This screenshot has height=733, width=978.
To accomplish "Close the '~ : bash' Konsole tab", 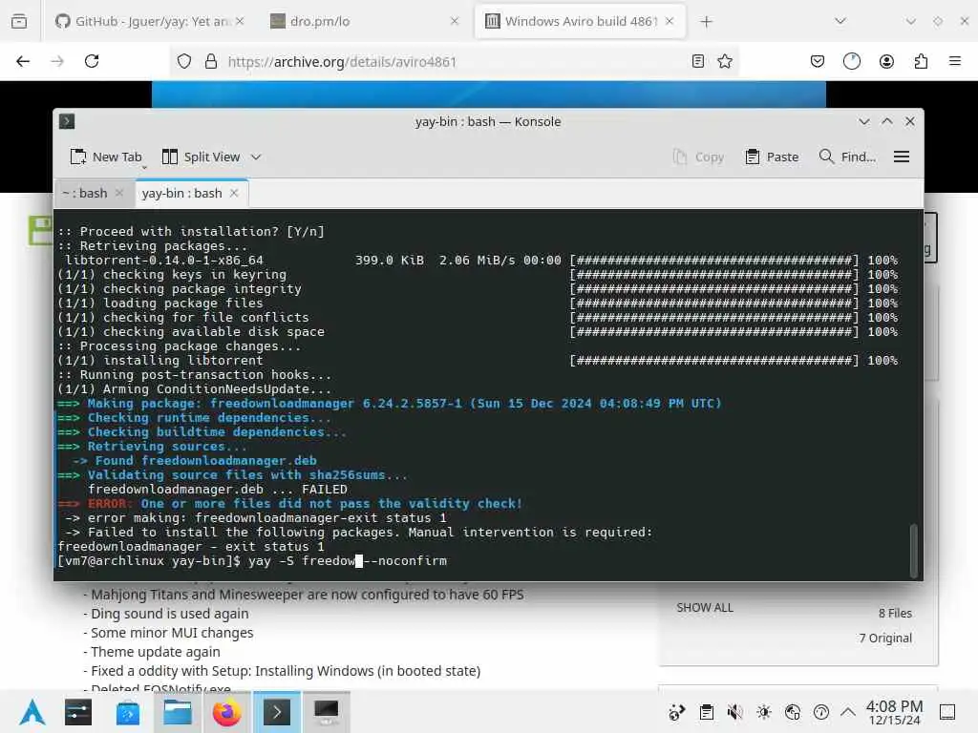I will click(x=119, y=193).
